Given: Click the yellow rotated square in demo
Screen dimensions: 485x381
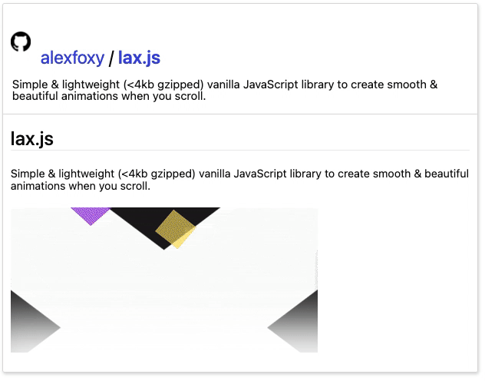Looking at the screenshot, I should (x=176, y=229).
